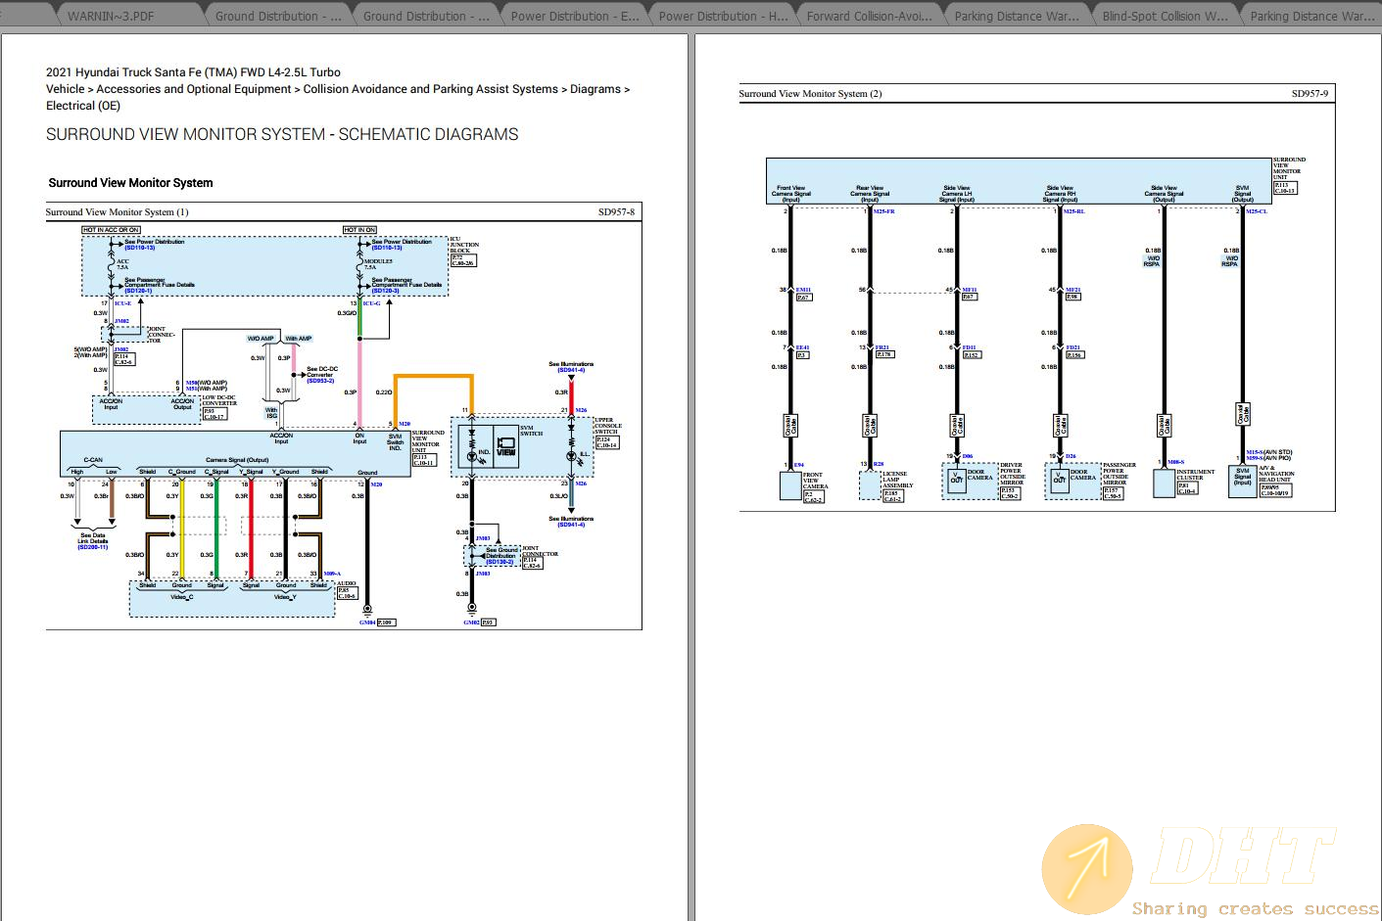The height and width of the screenshot is (921, 1382).
Task: Click the M15-S (AVN STD) connector label
Action: (1269, 453)
